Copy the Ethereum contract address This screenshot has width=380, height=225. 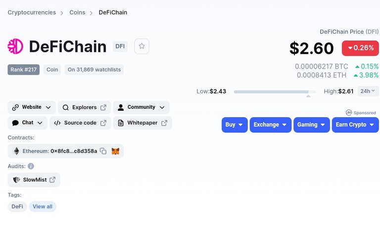click(103, 151)
